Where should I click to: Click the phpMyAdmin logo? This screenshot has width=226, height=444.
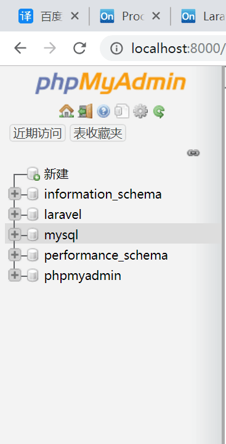[x=111, y=83]
